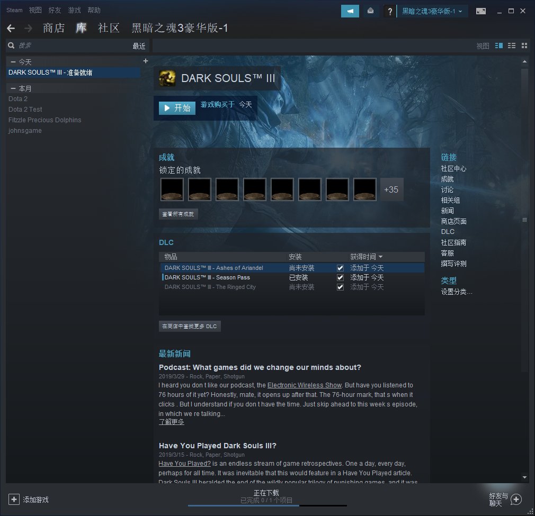Click the question mark help icon
Viewport: 535px width, 516px height.
coord(390,12)
